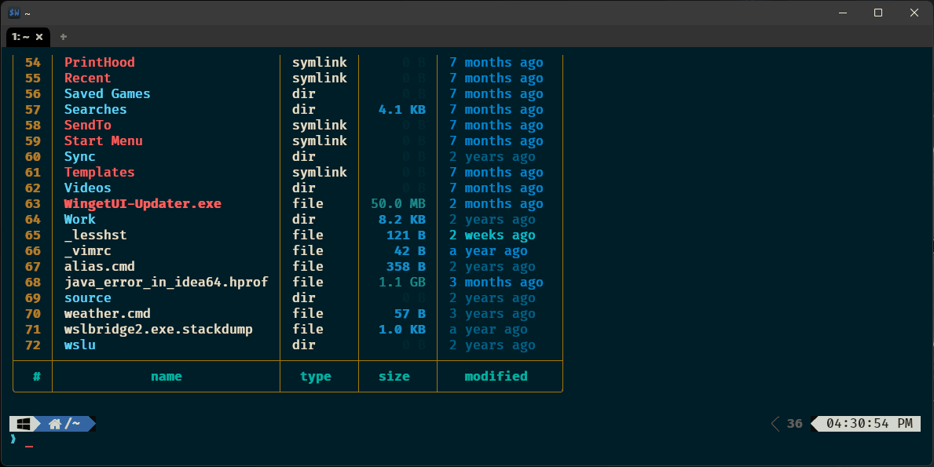Click the 36 session counter in the status area

pyautogui.click(x=794, y=423)
